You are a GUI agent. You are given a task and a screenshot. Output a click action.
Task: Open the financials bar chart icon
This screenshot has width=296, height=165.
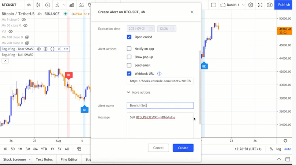tap(72, 5)
